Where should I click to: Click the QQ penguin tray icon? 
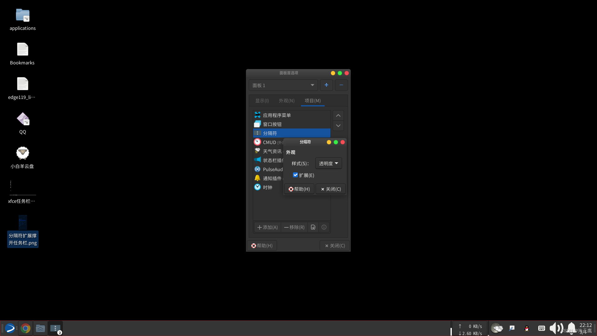tap(527, 328)
